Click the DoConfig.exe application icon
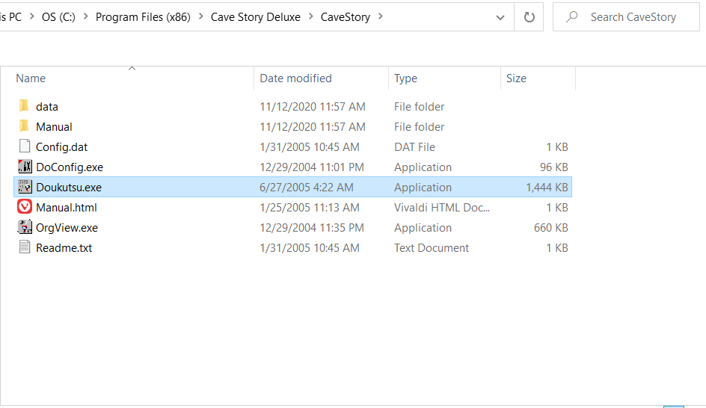This screenshot has width=706, height=408. (24, 167)
